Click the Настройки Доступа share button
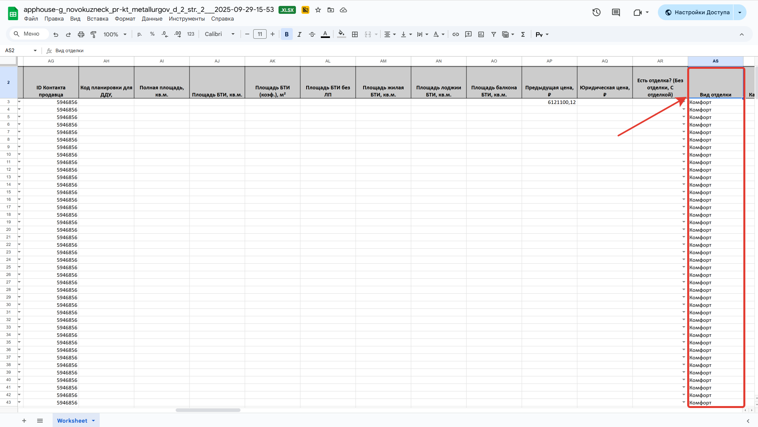758x427 pixels. 697,12
